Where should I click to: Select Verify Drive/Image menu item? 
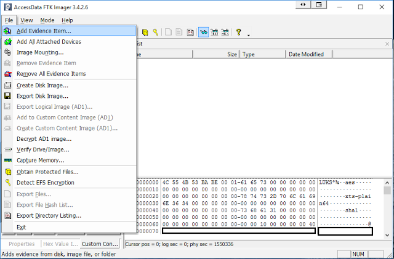coord(70,149)
